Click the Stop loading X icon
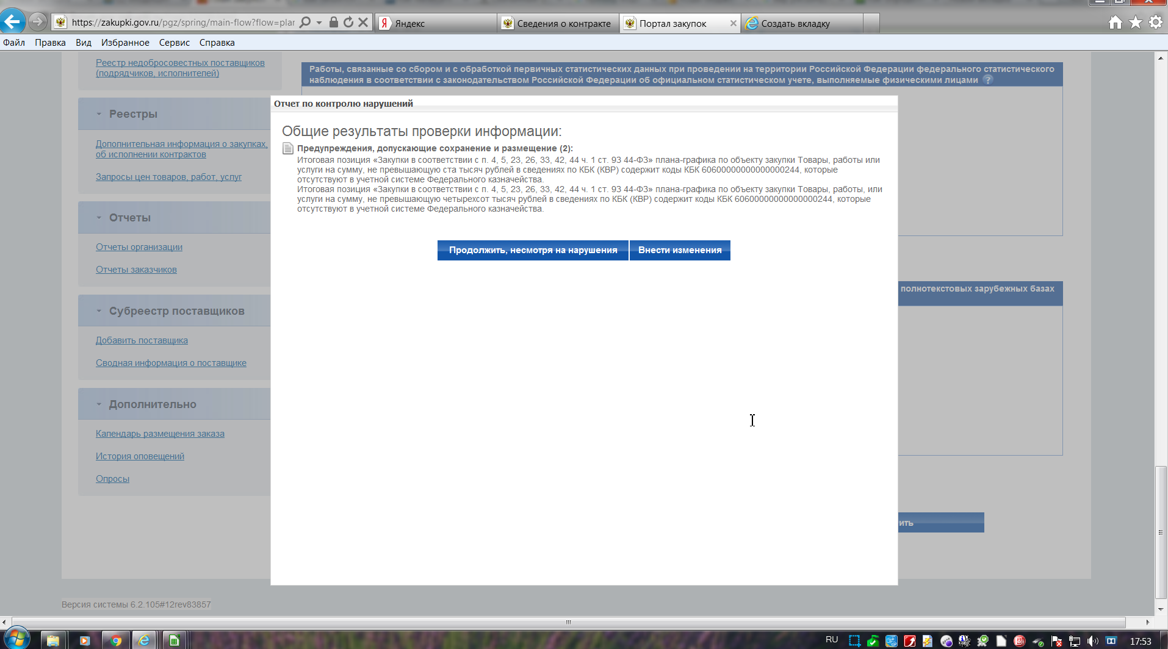 tap(363, 23)
